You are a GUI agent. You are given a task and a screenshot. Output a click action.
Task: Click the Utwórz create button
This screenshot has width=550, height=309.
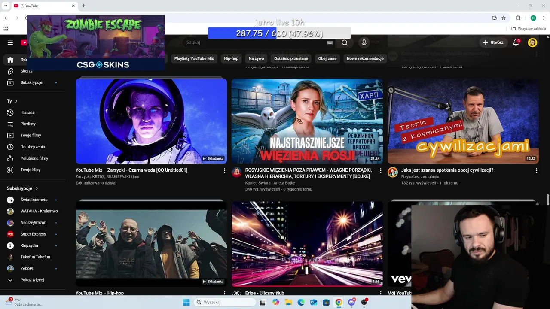493,42
